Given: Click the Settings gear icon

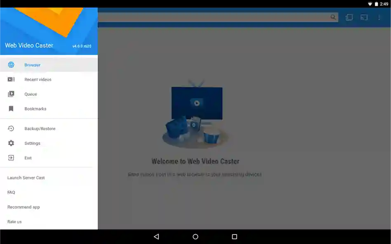Looking at the screenshot, I should point(11,143).
